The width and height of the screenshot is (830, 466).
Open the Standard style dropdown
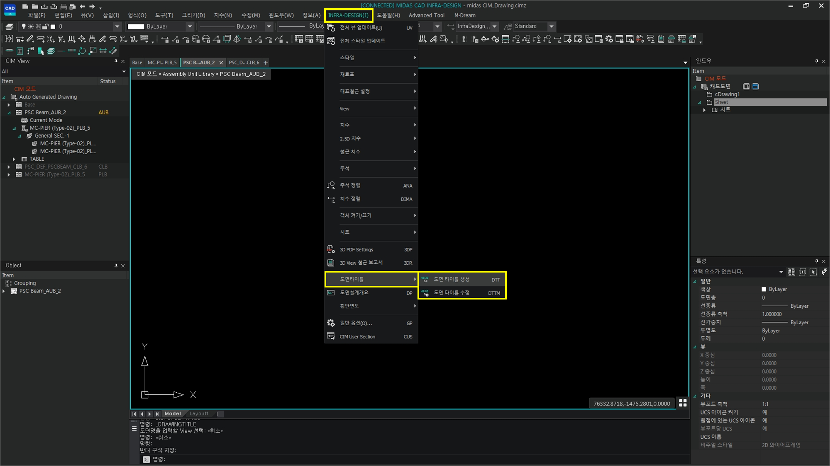[551, 27]
